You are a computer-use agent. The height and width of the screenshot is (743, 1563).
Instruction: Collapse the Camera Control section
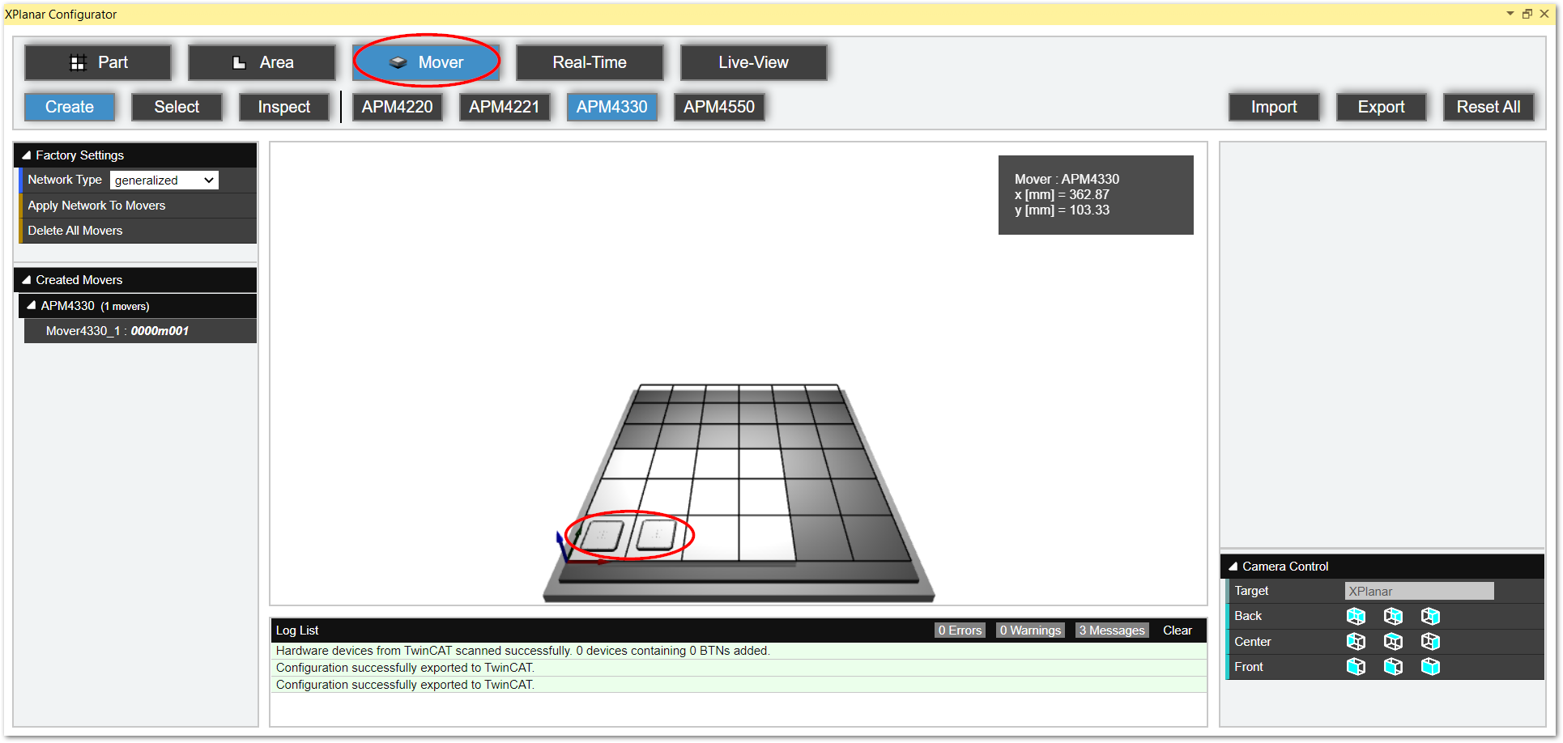(x=1233, y=567)
